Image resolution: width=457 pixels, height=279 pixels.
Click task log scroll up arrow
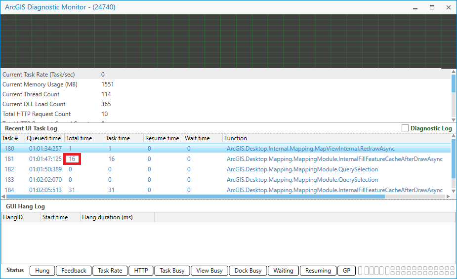pos(454,136)
